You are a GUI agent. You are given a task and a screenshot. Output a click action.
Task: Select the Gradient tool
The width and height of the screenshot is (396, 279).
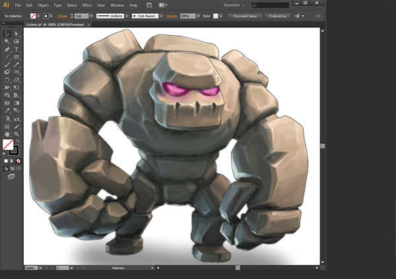16,103
